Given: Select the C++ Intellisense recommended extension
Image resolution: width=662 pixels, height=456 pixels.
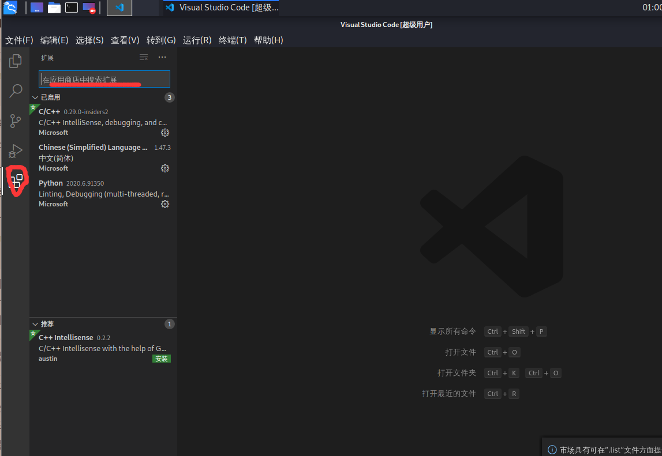Looking at the screenshot, I should pos(103,348).
